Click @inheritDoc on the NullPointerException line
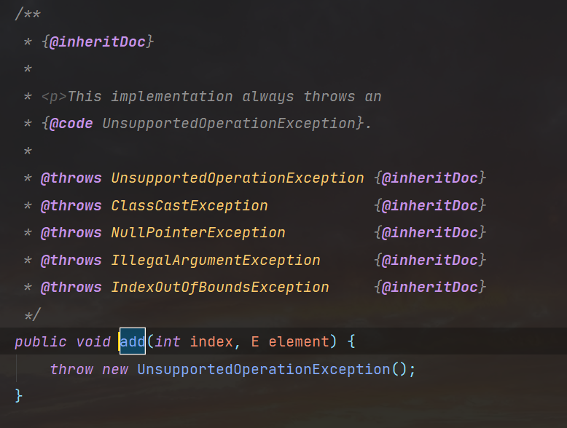The image size is (567, 428). click(x=430, y=233)
